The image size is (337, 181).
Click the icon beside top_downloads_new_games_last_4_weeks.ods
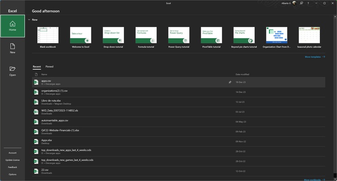(x=36, y=161)
